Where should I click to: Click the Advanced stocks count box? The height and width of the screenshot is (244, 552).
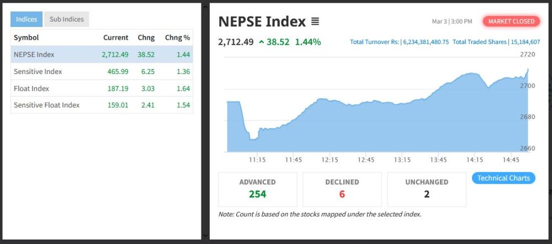tap(257, 189)
